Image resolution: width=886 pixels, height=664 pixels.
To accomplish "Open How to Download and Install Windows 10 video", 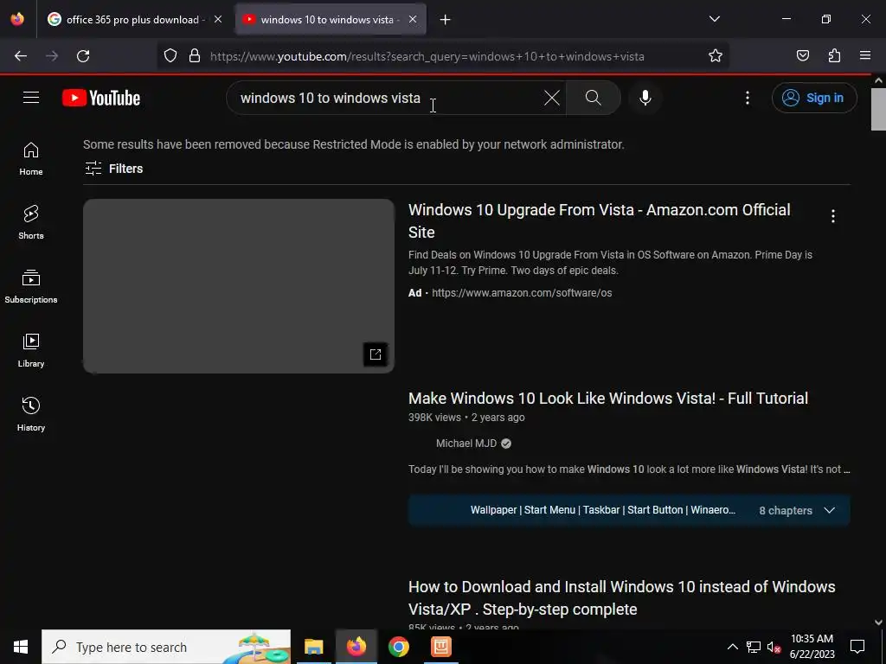I will point(621,598).
